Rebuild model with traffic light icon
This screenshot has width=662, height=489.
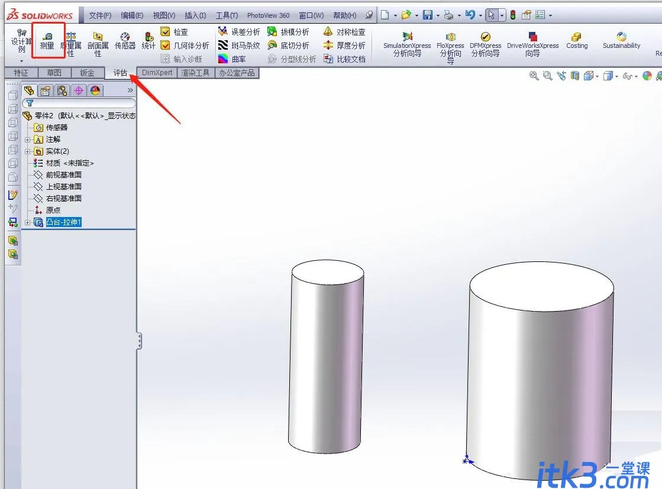pos(513,15)
